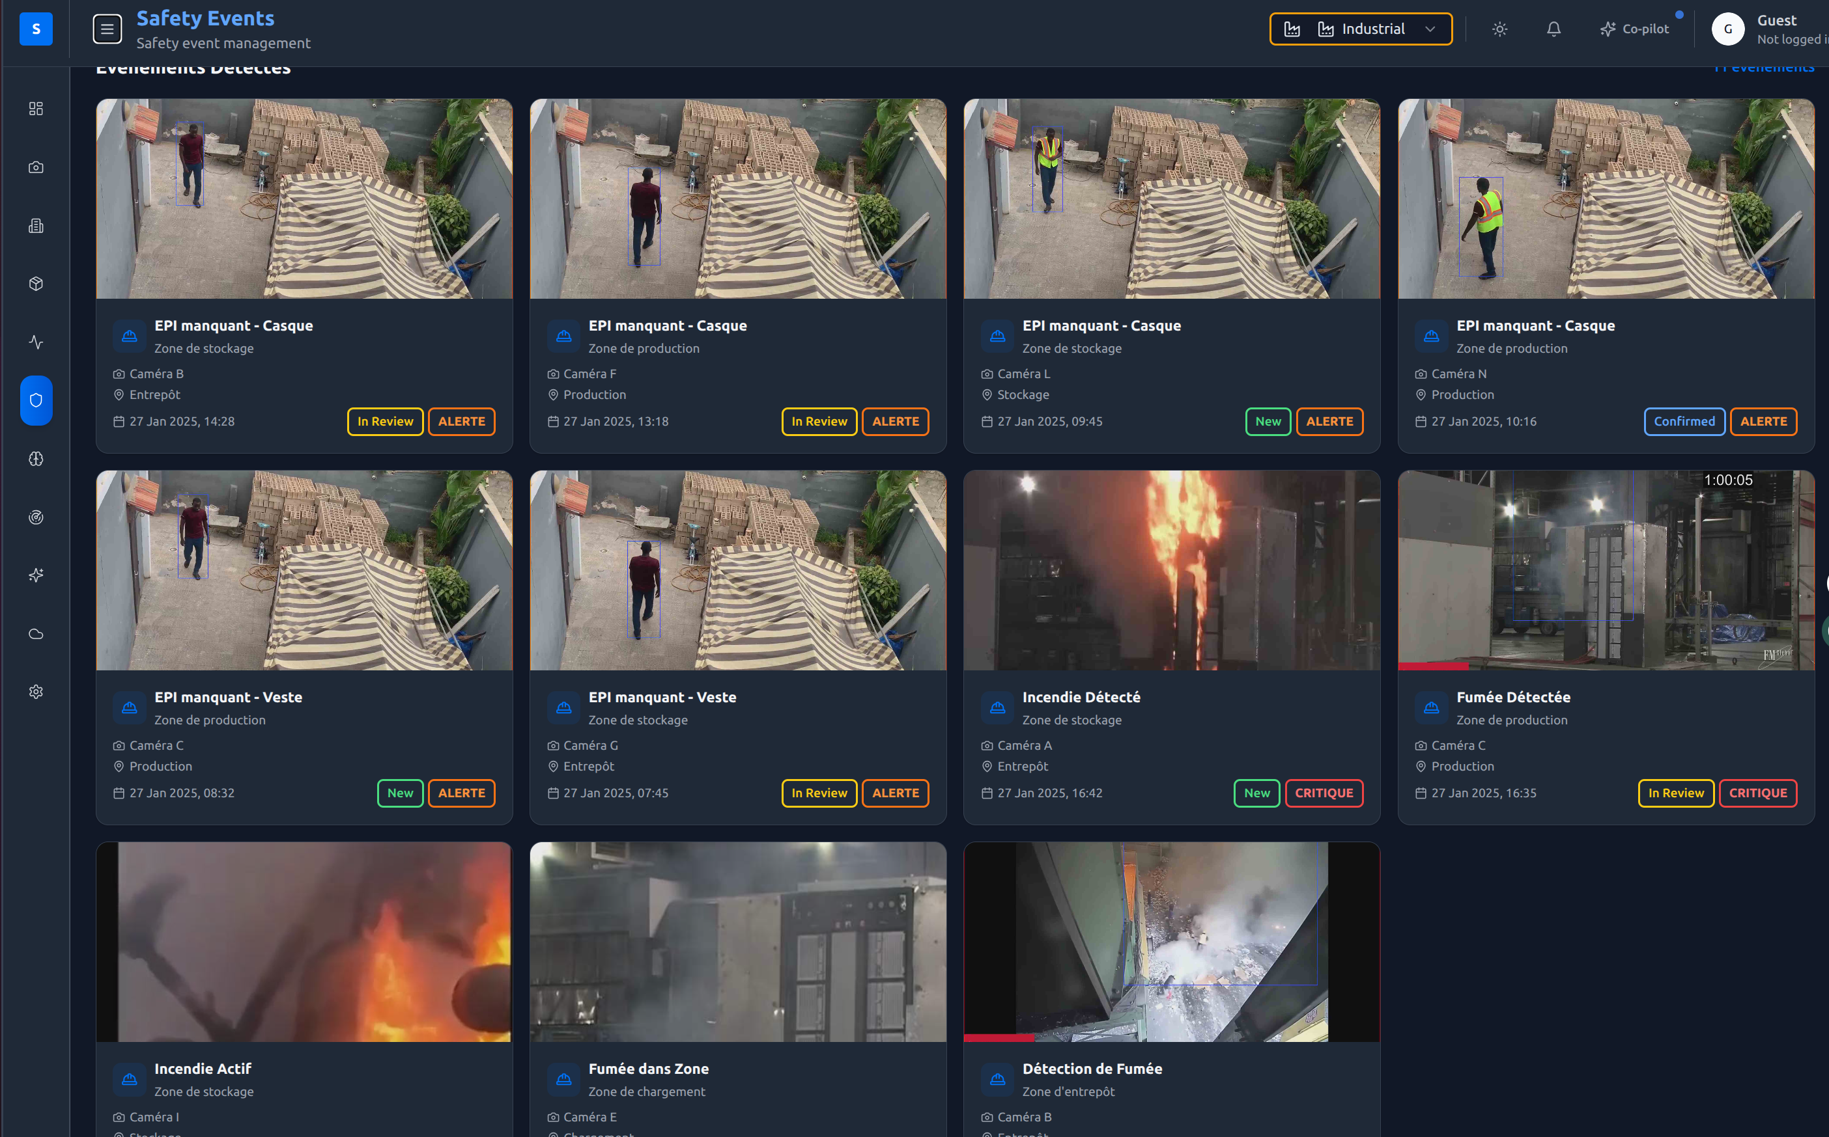The height and width of the screenshot is (1137, 1829).
Task: Click the blue S app logo
Action: [35, 29]
